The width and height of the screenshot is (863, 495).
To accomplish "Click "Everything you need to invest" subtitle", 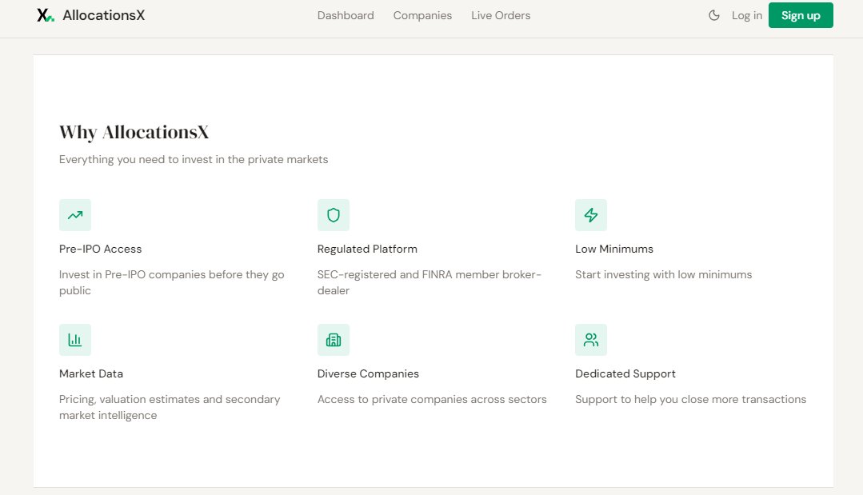I will 194,159.
